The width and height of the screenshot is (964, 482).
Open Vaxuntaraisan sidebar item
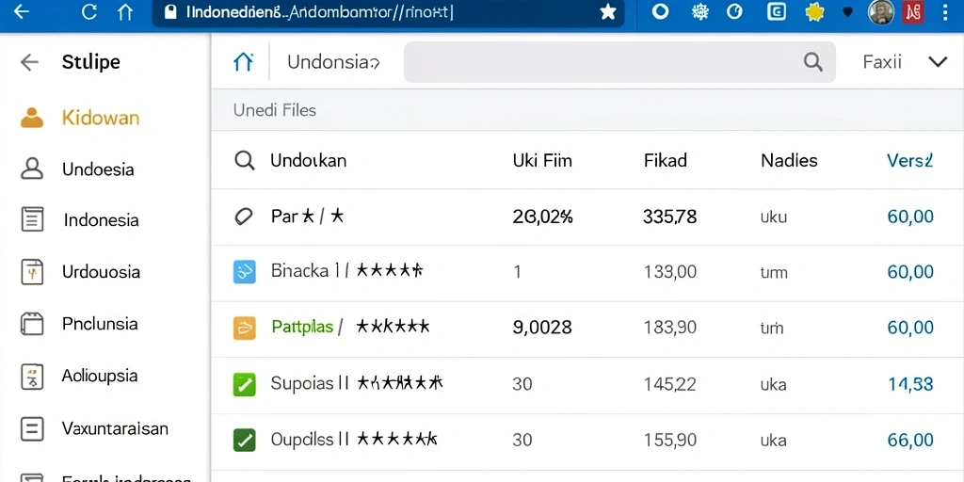click(x=115, y=428)
